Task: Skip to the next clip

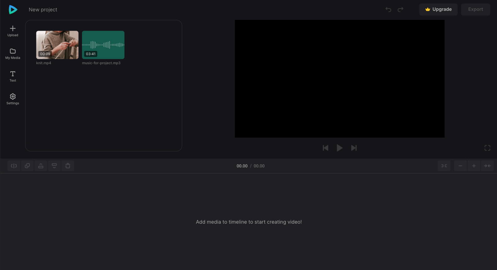Action: point(354,148)
